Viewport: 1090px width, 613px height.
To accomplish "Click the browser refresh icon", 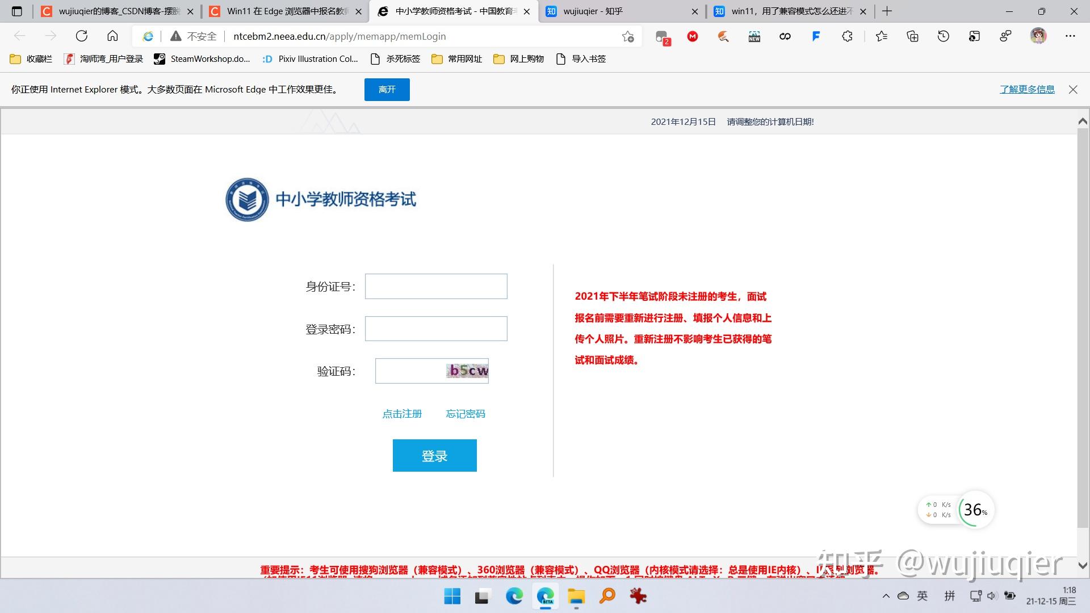I will click(82, 36).
